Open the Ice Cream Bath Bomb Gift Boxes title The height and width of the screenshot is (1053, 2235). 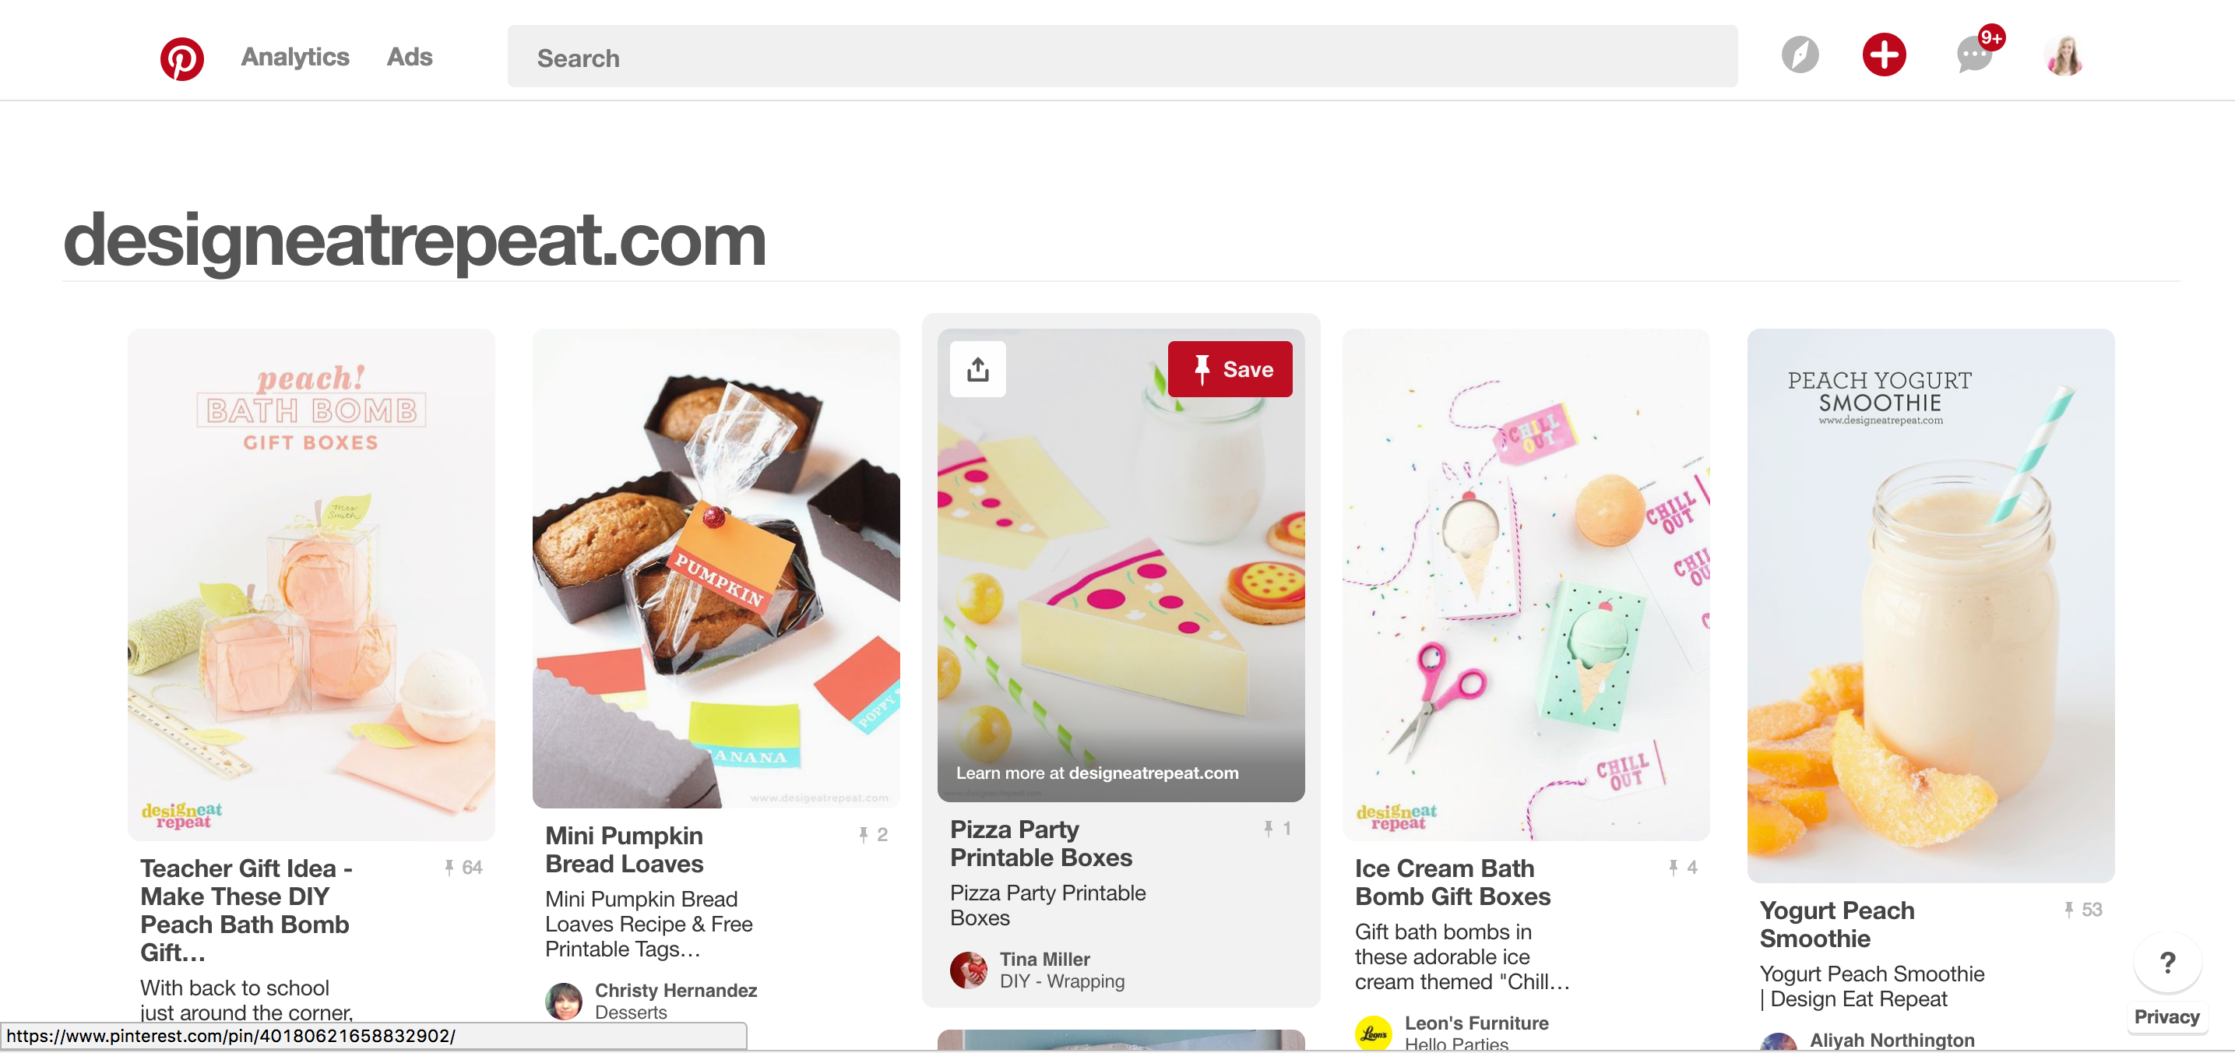tap(1452, 882)
